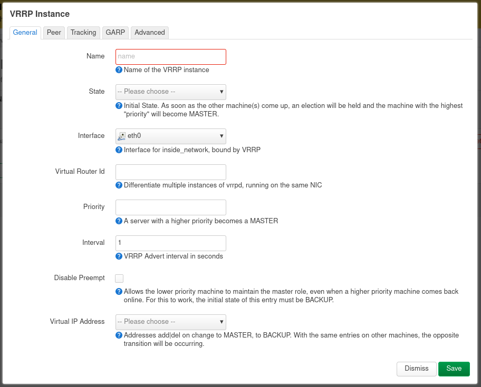Viewport: 481px width, 387px height.
Task: Click the Interval input field
Action: (x=171, y=243)
